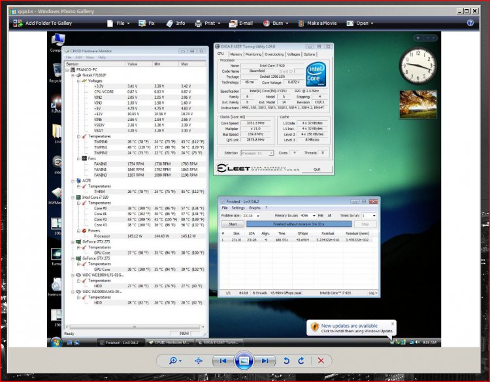This screenshot has height=382, width=490.
Task: Rotate the photo counterclockwise
Action: [x=286, y=360]
